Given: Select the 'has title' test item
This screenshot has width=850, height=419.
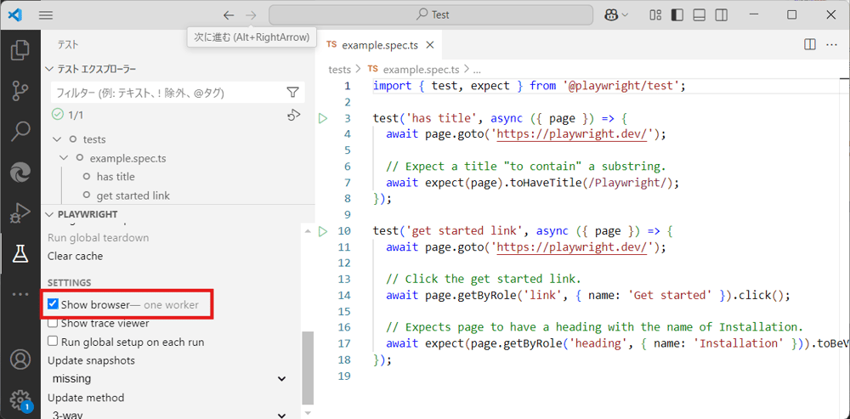Looking at the screenshot, I should pos(116,177).
